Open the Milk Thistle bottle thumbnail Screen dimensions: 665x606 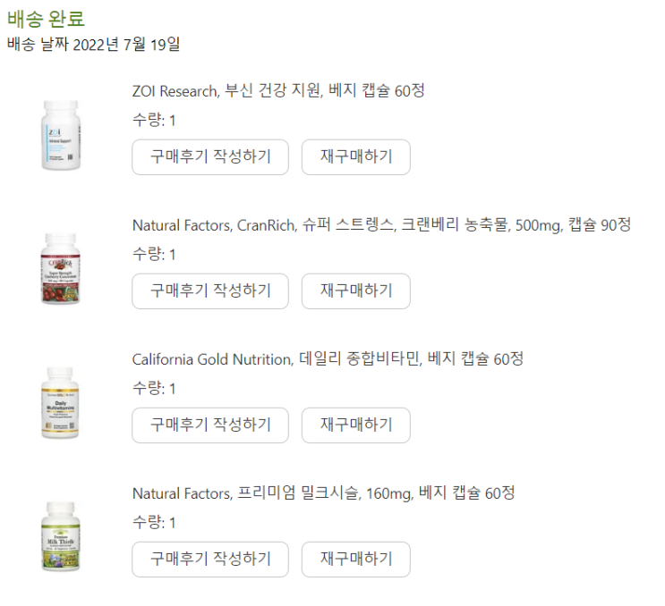[x=61, y=536]
